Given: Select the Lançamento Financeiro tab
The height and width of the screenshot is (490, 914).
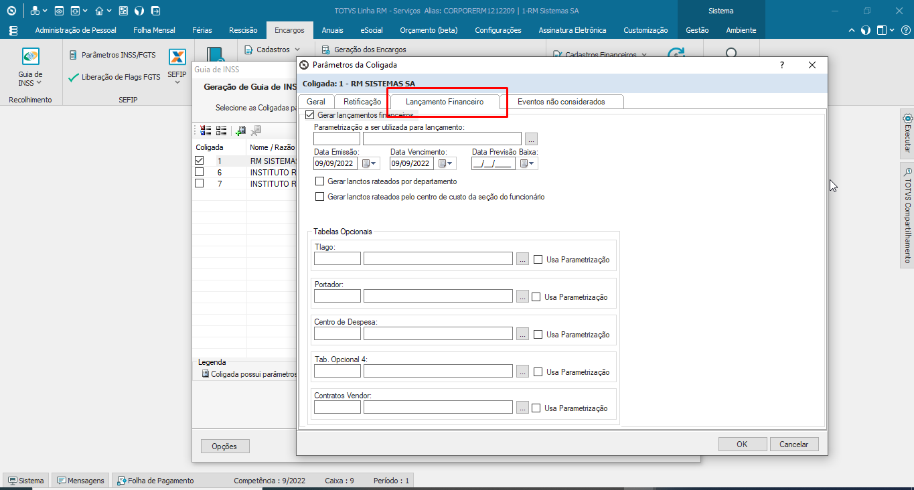Looking at the screenshot, I should (445, 102).
